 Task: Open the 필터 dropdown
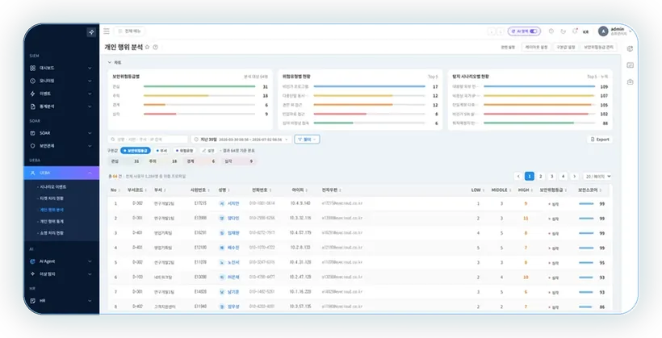(307, 140)
